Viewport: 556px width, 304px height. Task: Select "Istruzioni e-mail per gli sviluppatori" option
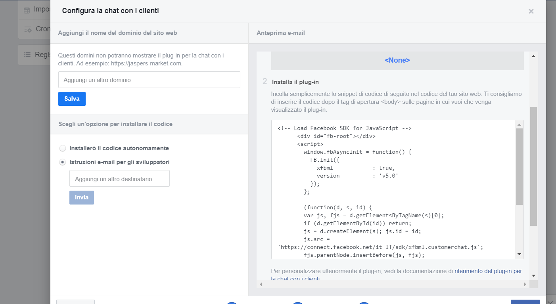[x=63, y=162]
